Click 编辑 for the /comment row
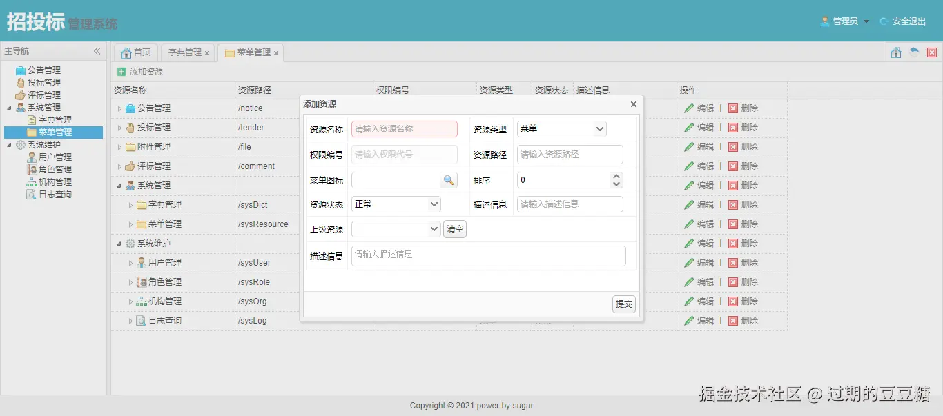943x416 pixels. tap(699, 166)
